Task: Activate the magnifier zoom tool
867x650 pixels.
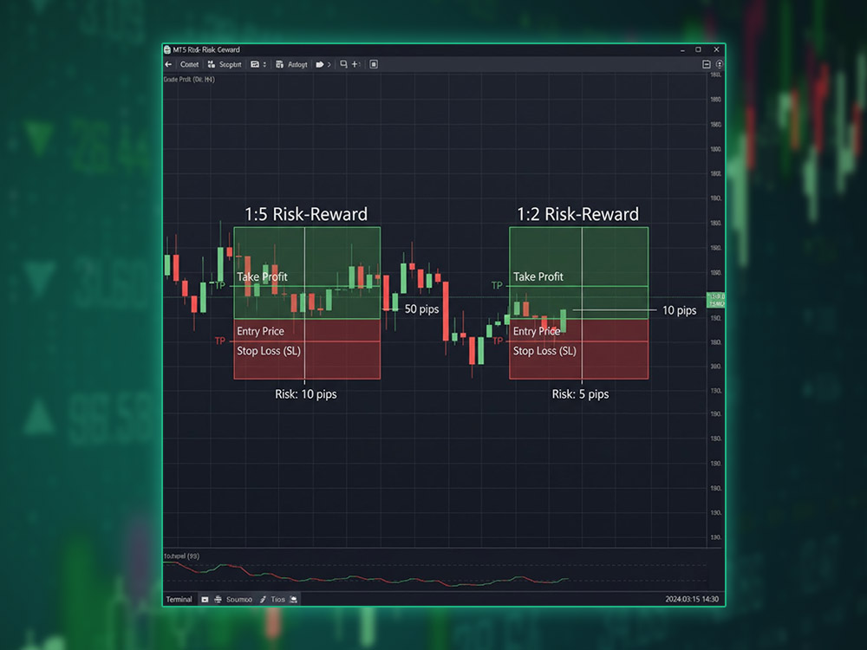Action: point(344,64)
